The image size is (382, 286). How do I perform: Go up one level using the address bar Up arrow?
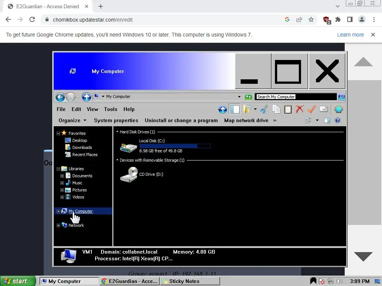[86, 97]
